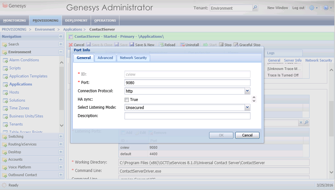Screen dimensions: 335x190
Task: Open the settings gear menu
Action: point(312,8)
